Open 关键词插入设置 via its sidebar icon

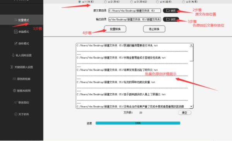(12, 67)
